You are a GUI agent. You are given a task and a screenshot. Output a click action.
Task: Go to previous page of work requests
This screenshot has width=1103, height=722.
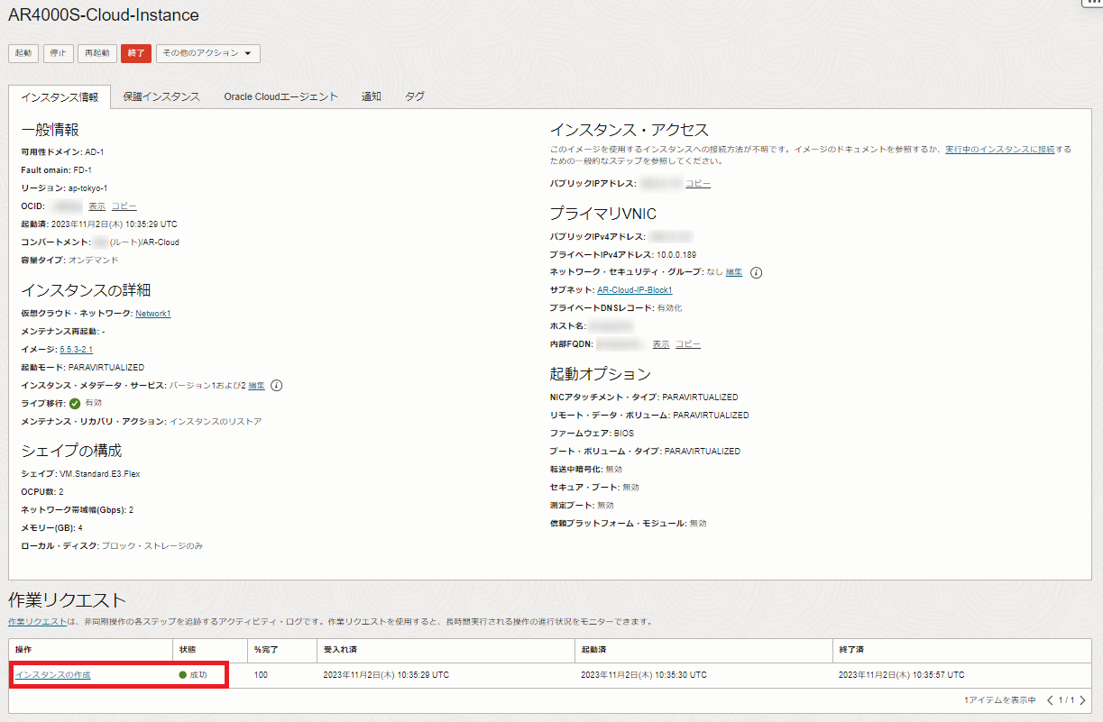coord(1050,700)
